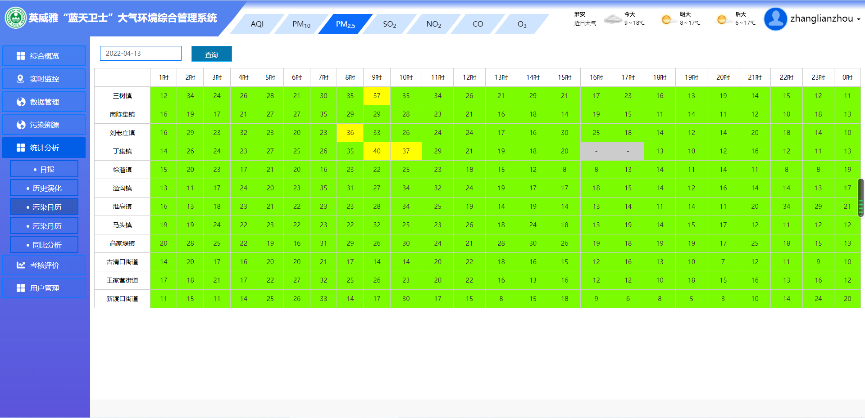Click the date field showing 2022-04-13
This screenshot has height=418, width=865.
coord(141,53)
